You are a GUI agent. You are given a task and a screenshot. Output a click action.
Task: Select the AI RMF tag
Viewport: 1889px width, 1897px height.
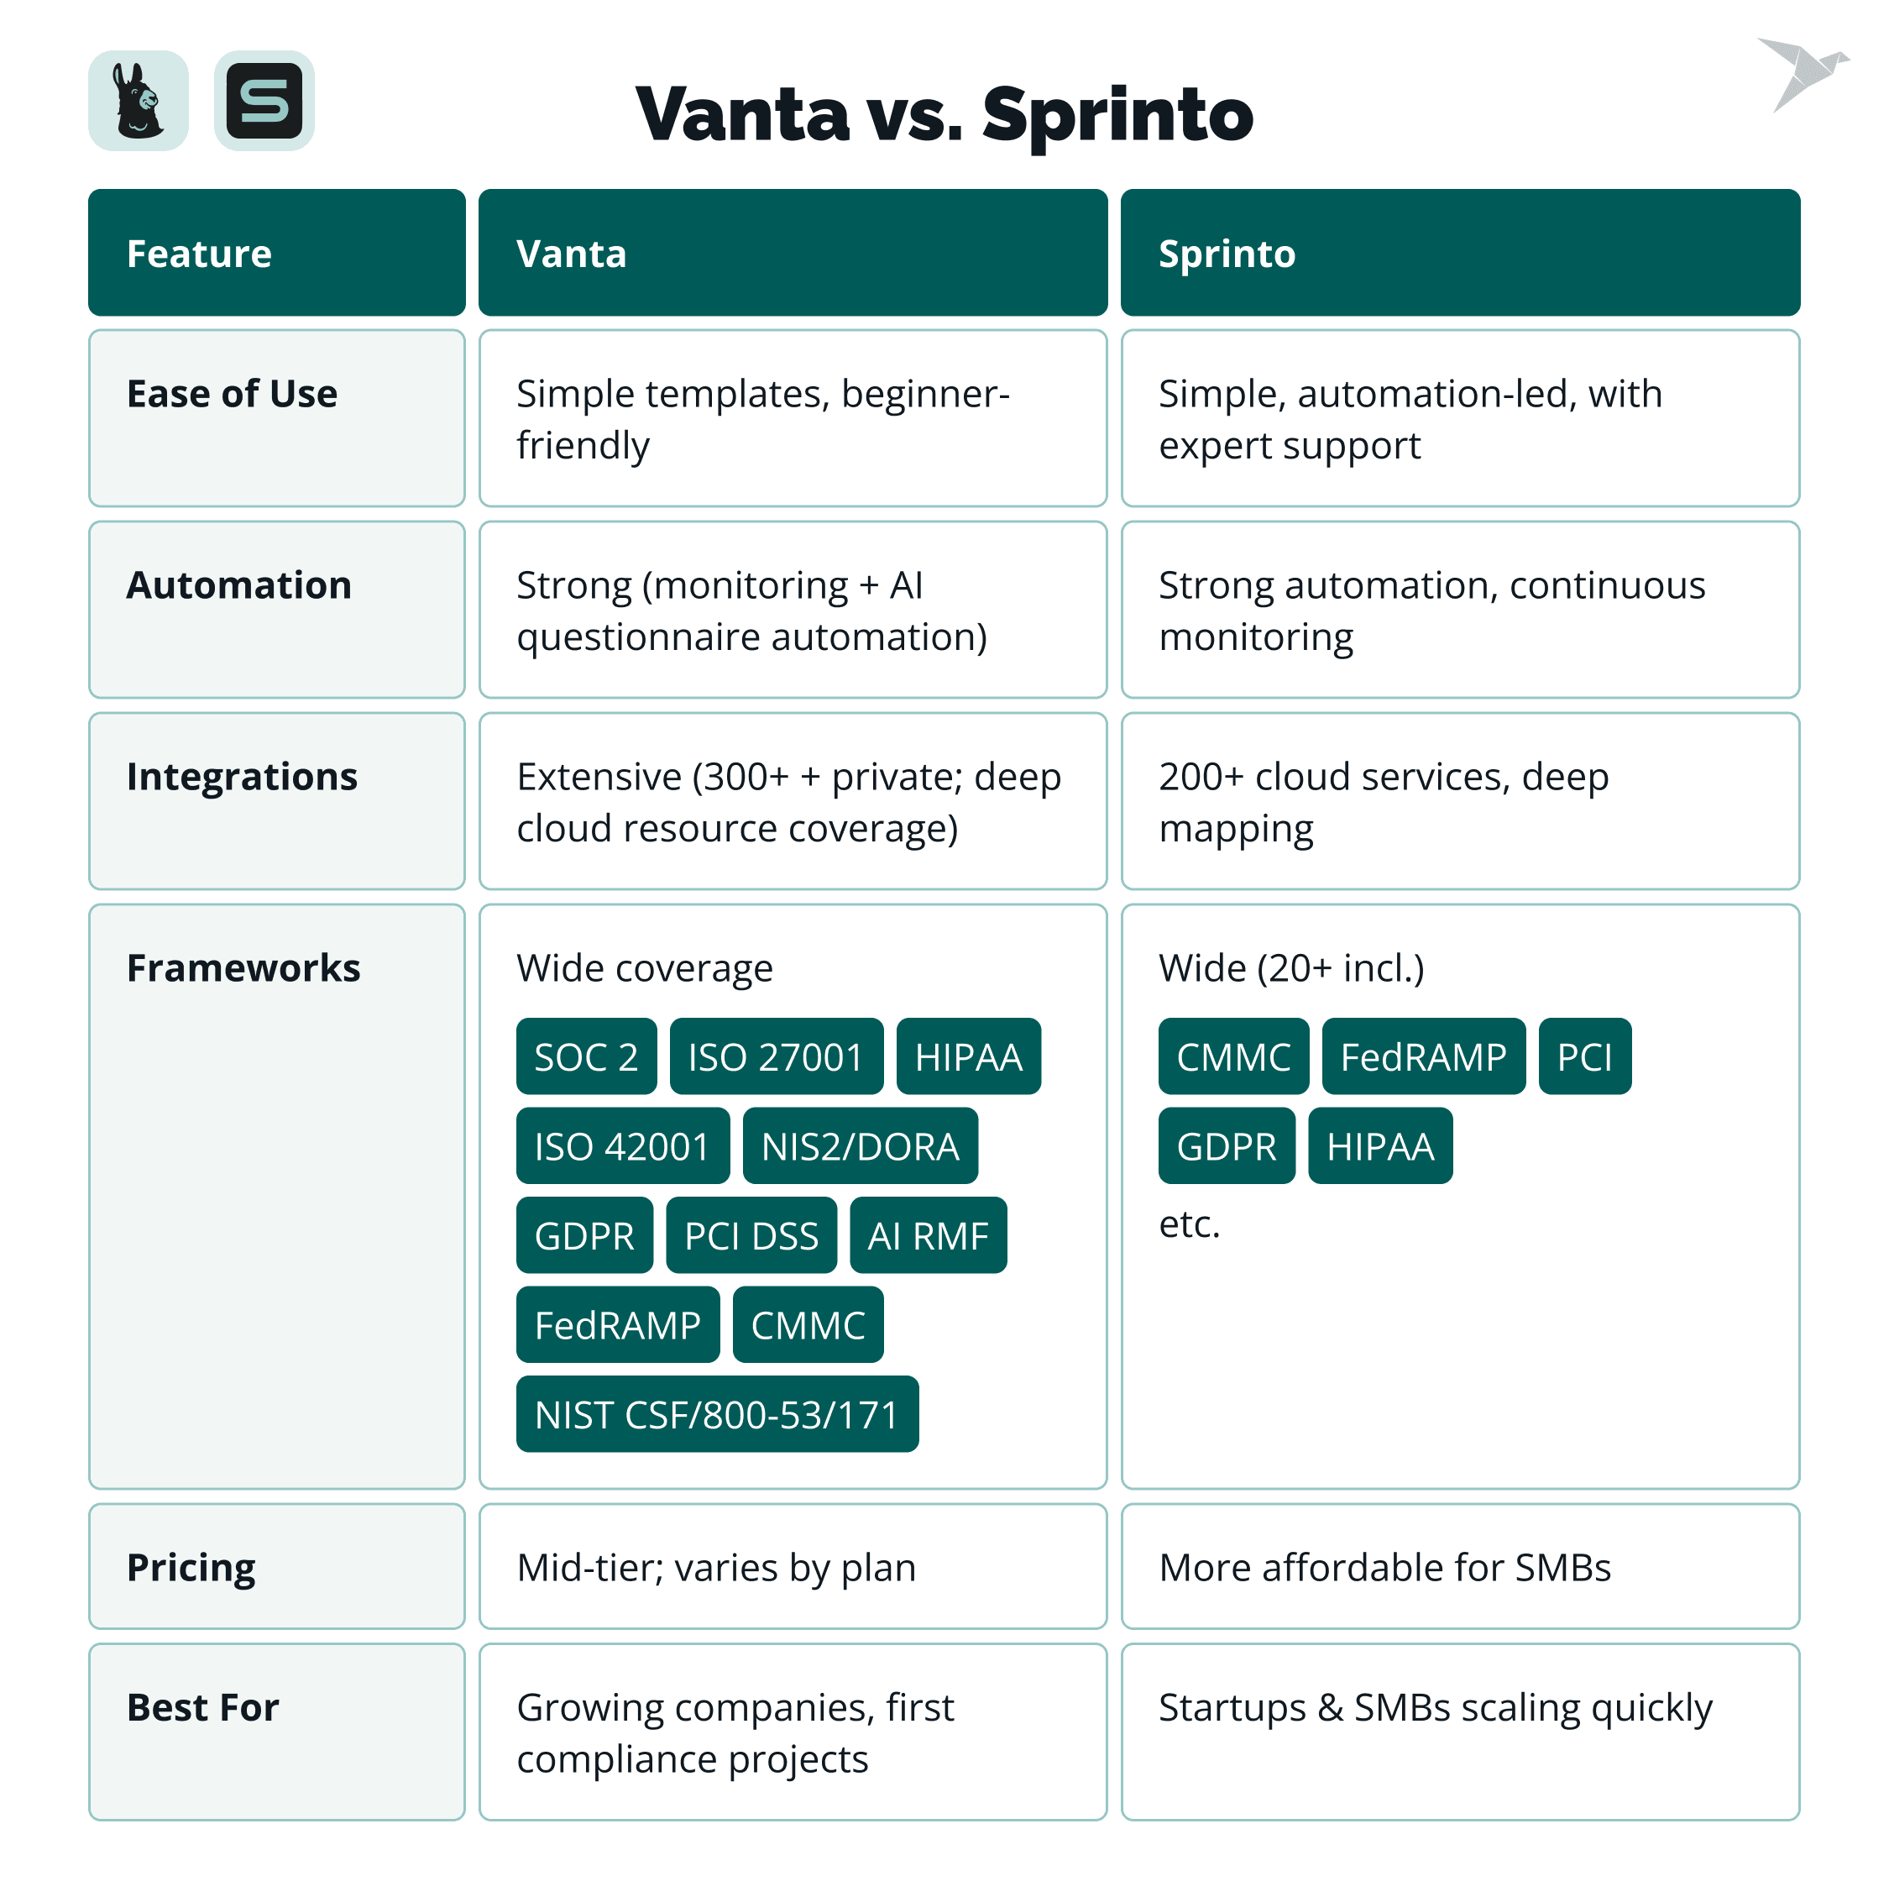(x=928, y=1235)
